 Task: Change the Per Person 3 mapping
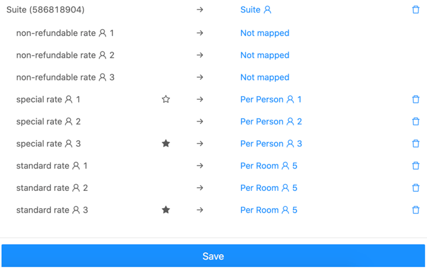[271, 144]
